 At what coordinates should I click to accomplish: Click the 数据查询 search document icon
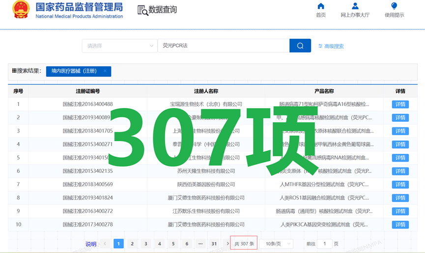pyautogui.click(x=143, y=10)
